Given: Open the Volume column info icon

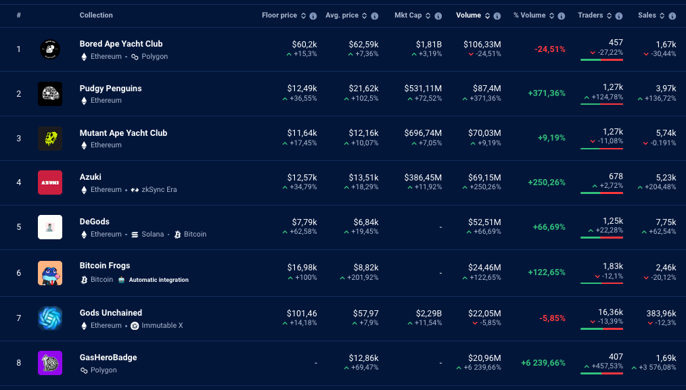Looking at the screenshot, I should (x=497, y=16).
